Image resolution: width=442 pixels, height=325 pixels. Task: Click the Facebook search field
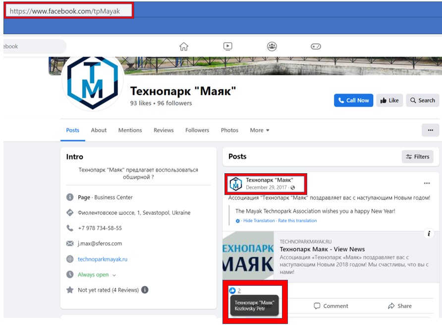[x=35, y=46]
